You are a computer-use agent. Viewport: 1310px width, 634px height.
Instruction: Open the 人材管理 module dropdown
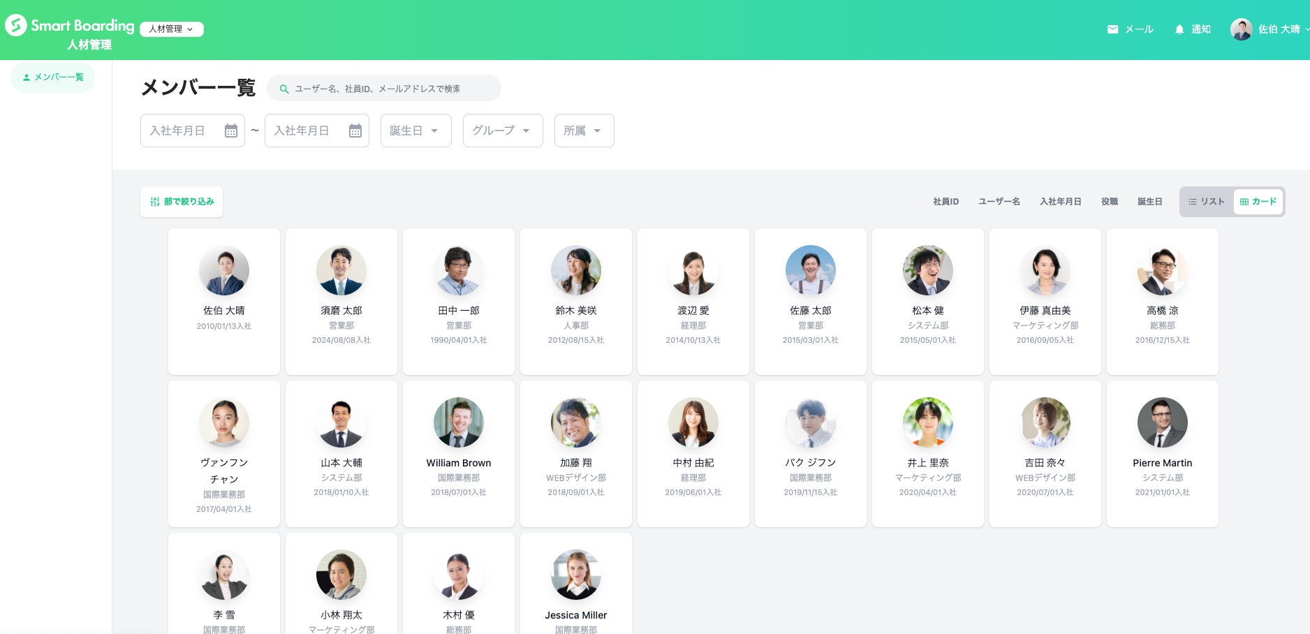pyautogui.click(x=172, y=29)
